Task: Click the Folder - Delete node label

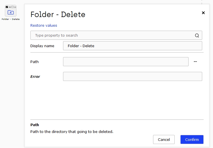Action: [11, 19]
